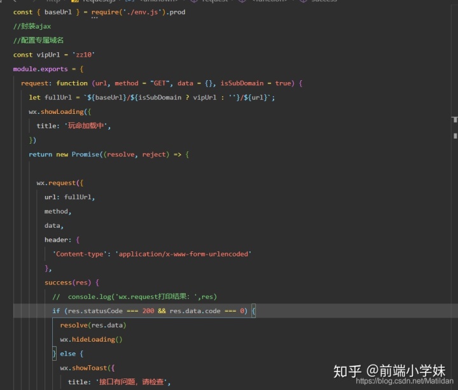458x390 pixels.
Task: Click the //配置专属域名 comment line
Action: click(x=38, y=40)
